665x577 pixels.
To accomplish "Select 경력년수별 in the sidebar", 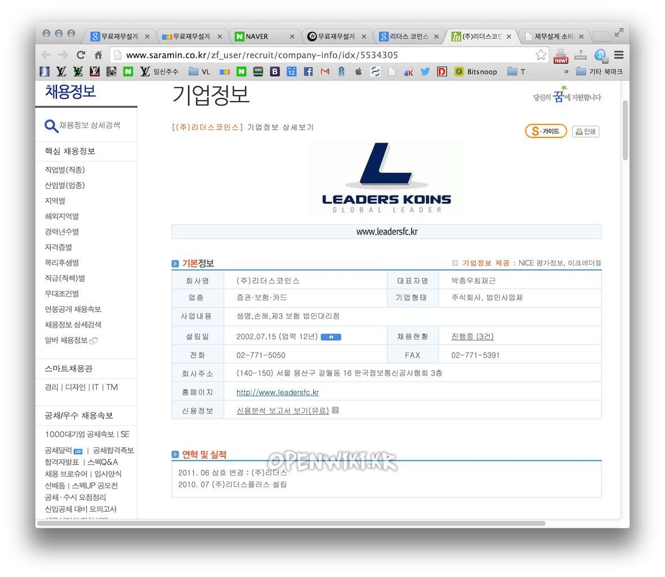I will point(61,232).
